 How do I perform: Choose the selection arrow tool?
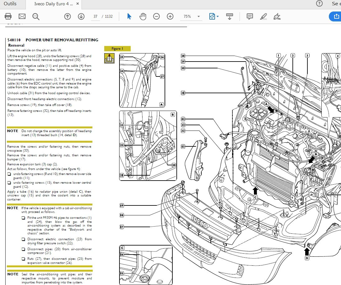129,16
